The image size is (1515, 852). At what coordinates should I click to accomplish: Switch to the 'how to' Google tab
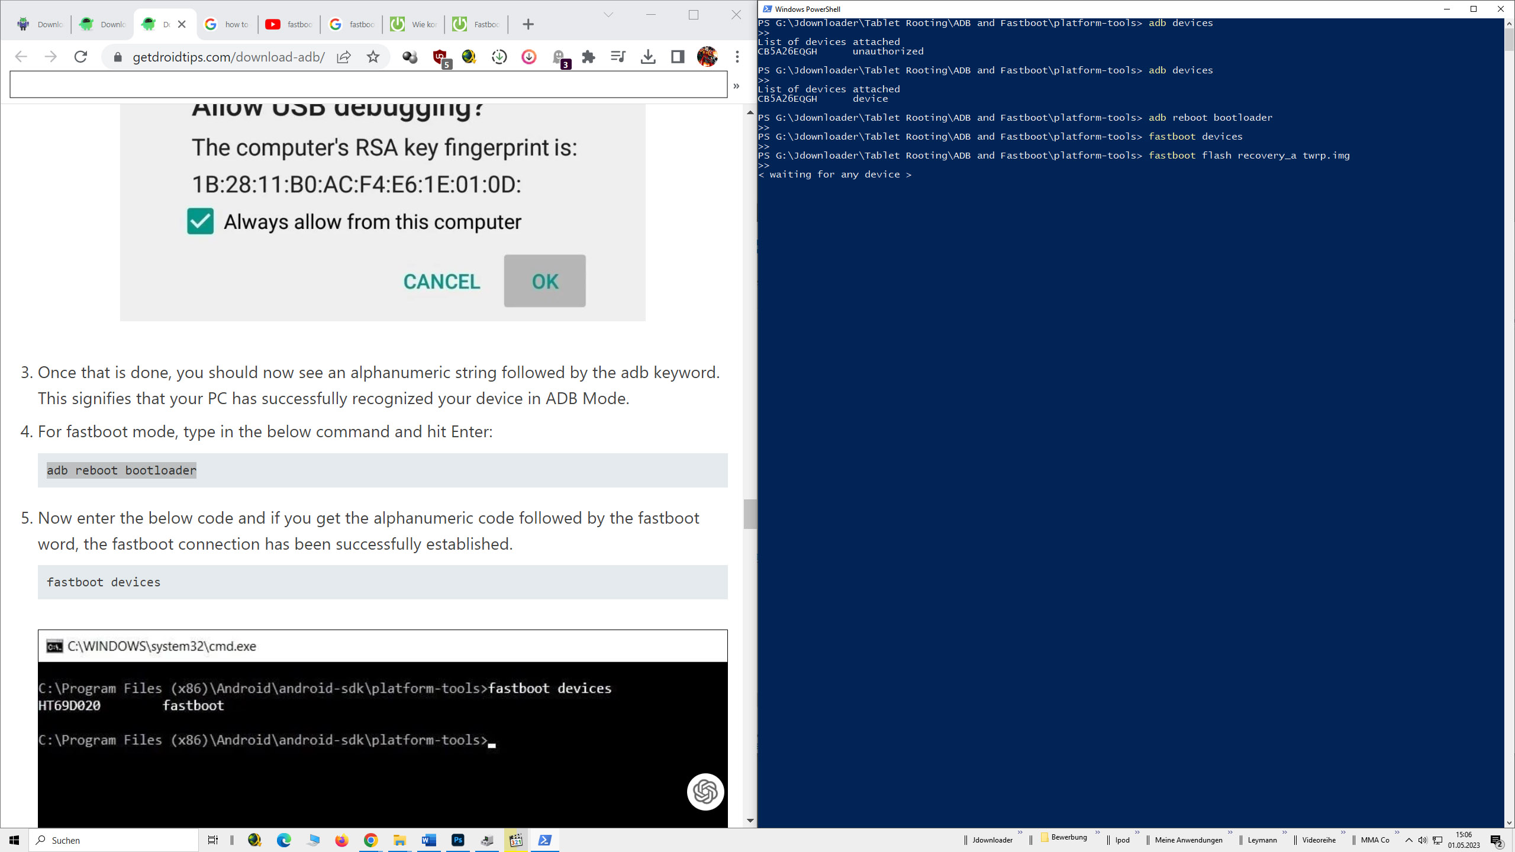227,24
